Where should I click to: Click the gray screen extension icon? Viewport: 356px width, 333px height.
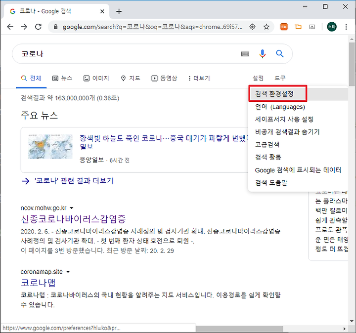312,27
